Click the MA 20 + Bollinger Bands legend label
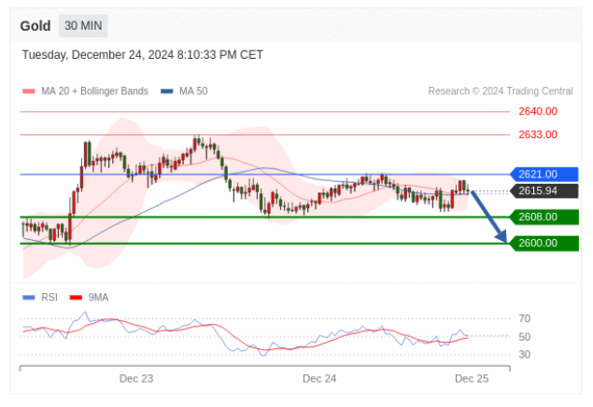This screenshot has width=593, height=407. pyautogui.click(x=94, y=91)
